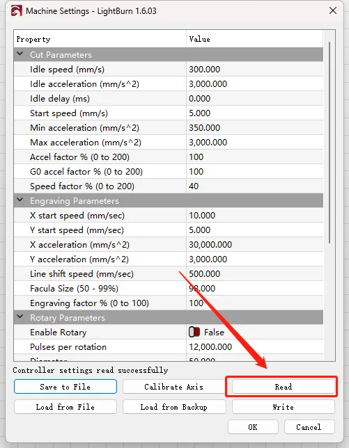
Task: Collapse the Rotary Parameters section
Action: pos(20,317)
